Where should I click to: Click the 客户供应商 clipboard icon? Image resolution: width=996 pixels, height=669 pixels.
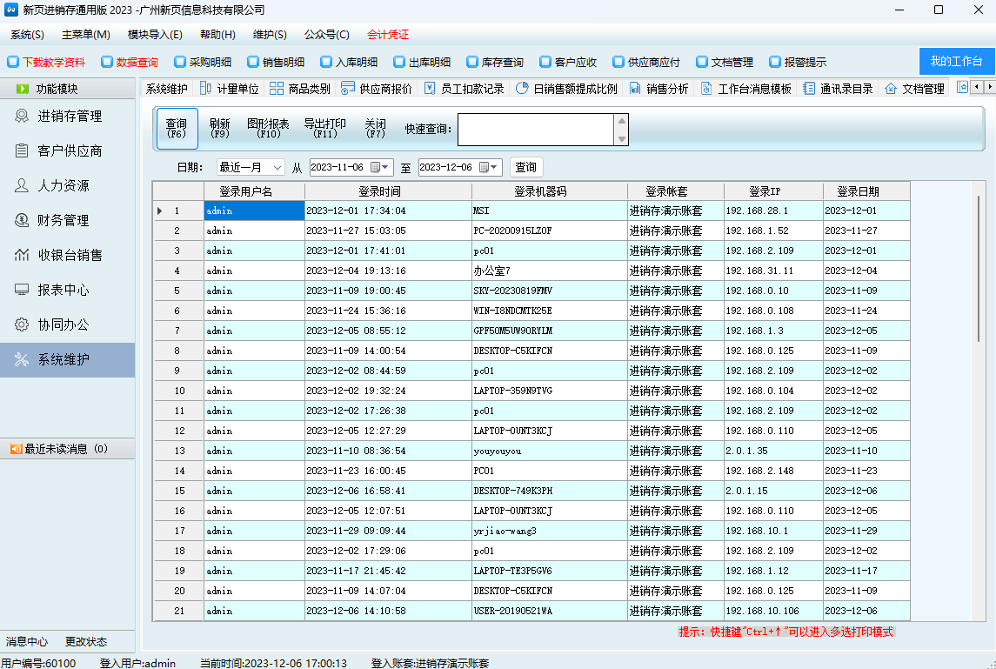[x=22, y=151]
